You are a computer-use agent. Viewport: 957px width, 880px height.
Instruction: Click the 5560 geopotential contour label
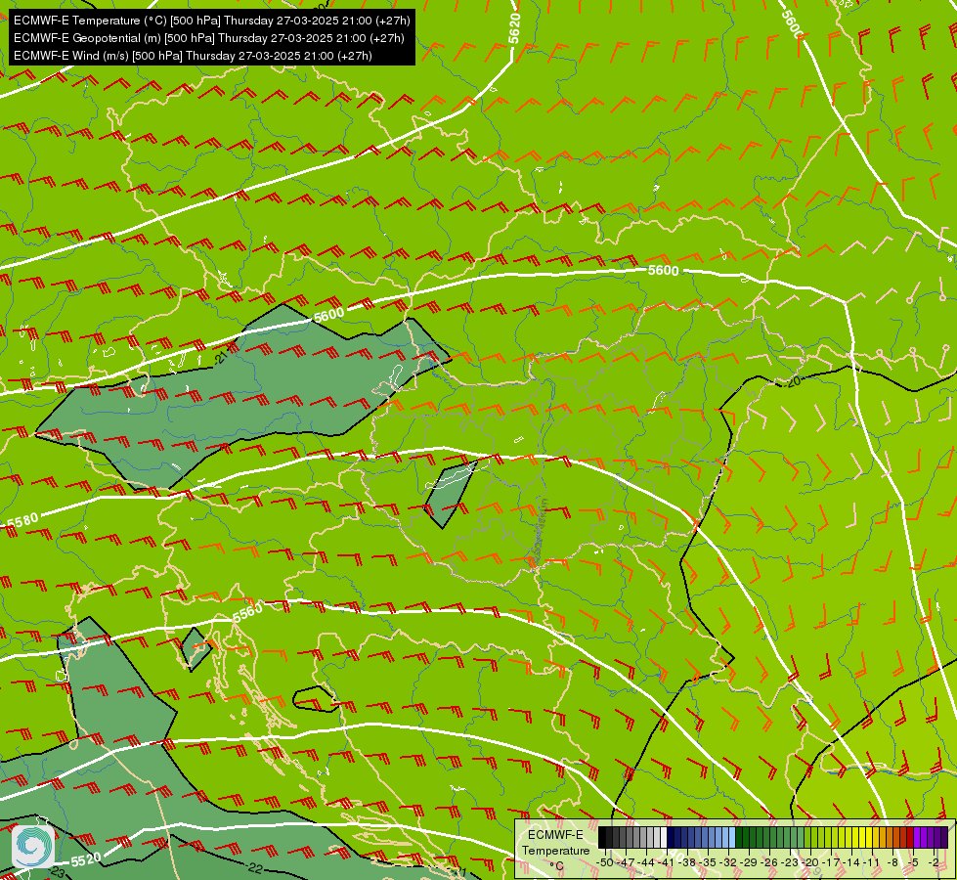(247, 612)
